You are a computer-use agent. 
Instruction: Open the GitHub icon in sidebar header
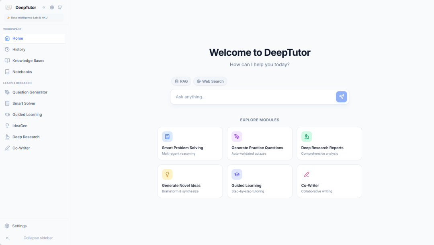pyautogui.click(x=60, y=7)
